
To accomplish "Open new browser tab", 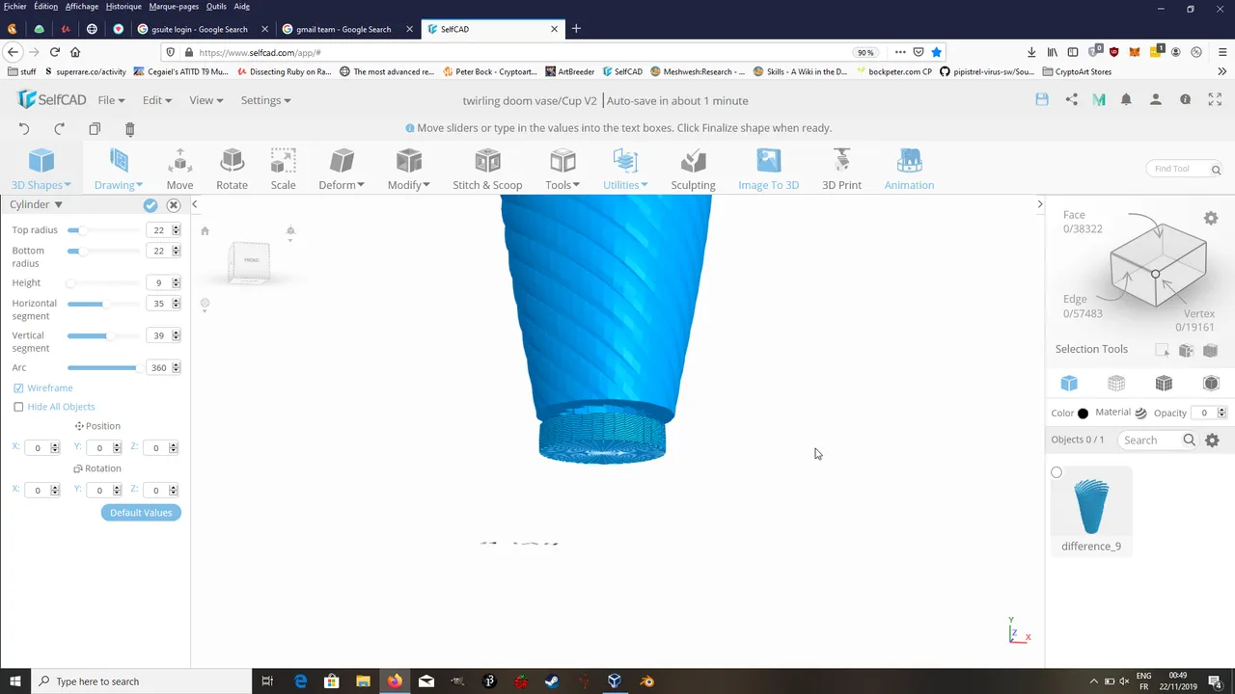I will pos(576,29).
